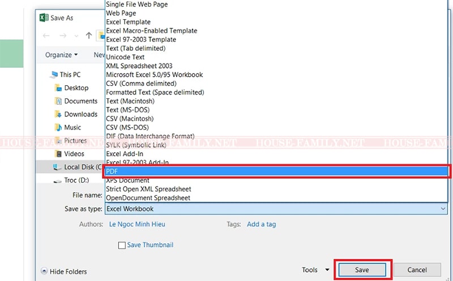Select This PC in navigation tree
This screenshot has height=281, width=453.
70,75
